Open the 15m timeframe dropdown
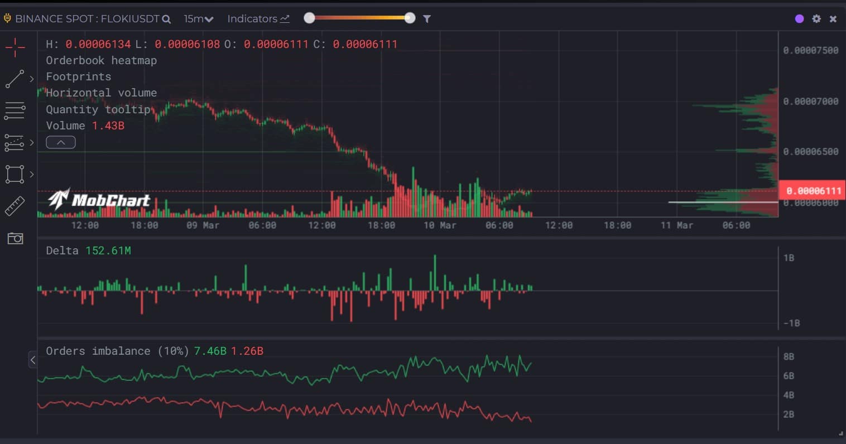The image size is (846, 444). coord(199,19)
